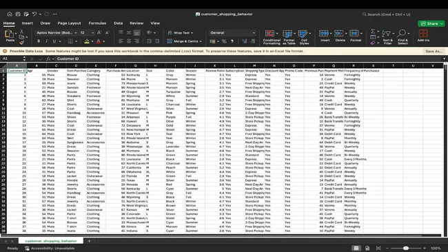Click the Decrease Decimal icon

pos(253,41)
